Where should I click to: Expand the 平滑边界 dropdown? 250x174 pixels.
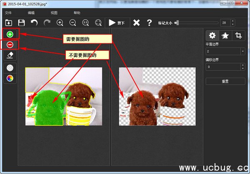pyautogui.click(x=242, y=51)
